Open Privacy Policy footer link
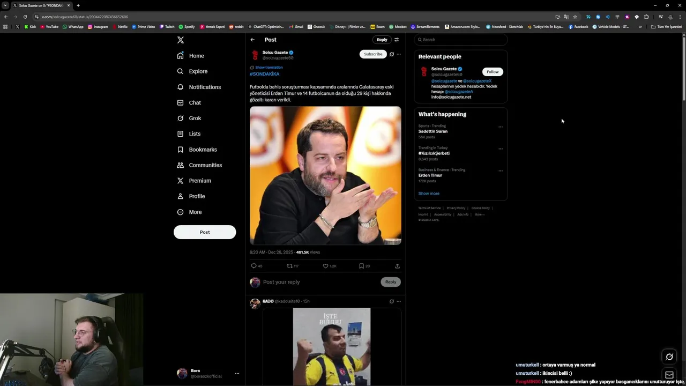The image size is (686, 386). coord(456,208)
